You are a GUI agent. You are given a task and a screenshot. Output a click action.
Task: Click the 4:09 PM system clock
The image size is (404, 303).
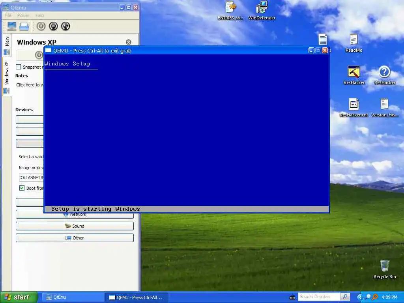[x=389, y=297]
